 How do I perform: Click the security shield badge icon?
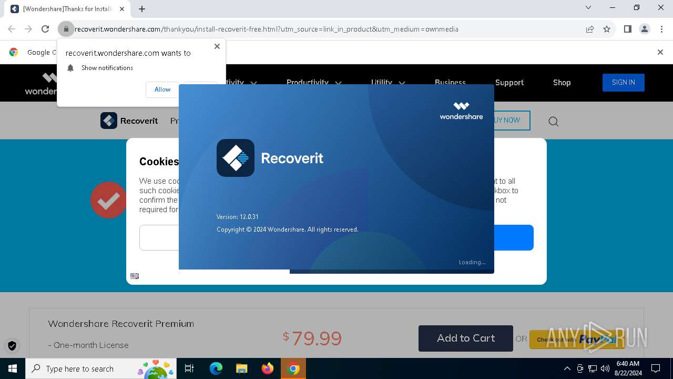click(12, 346)
